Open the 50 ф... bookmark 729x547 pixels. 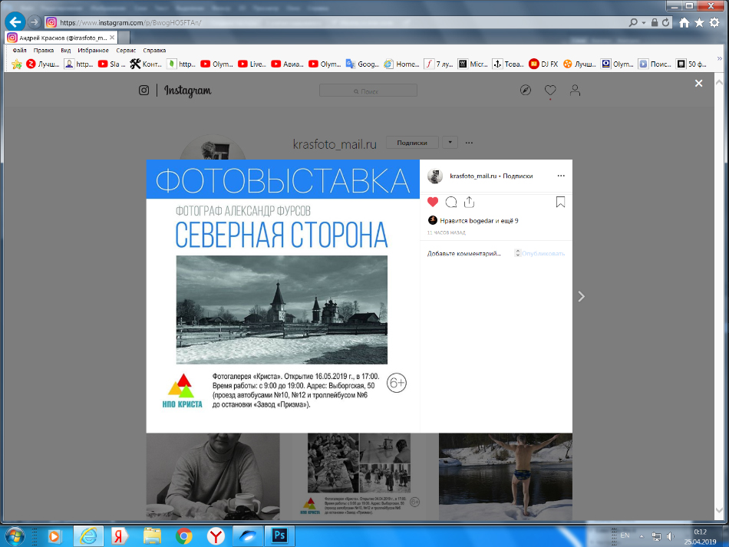click(x=691, y=64)
